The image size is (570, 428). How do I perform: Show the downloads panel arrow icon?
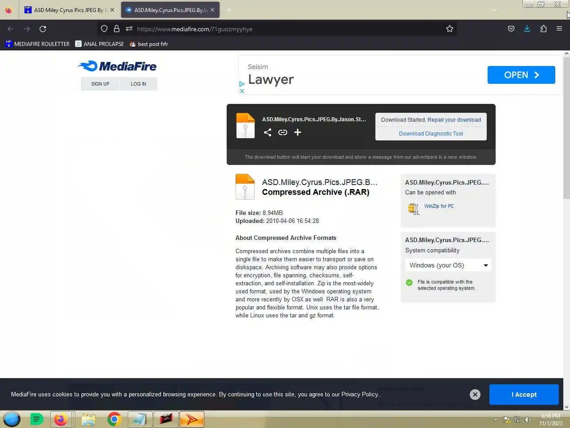(x=527, y=29)
